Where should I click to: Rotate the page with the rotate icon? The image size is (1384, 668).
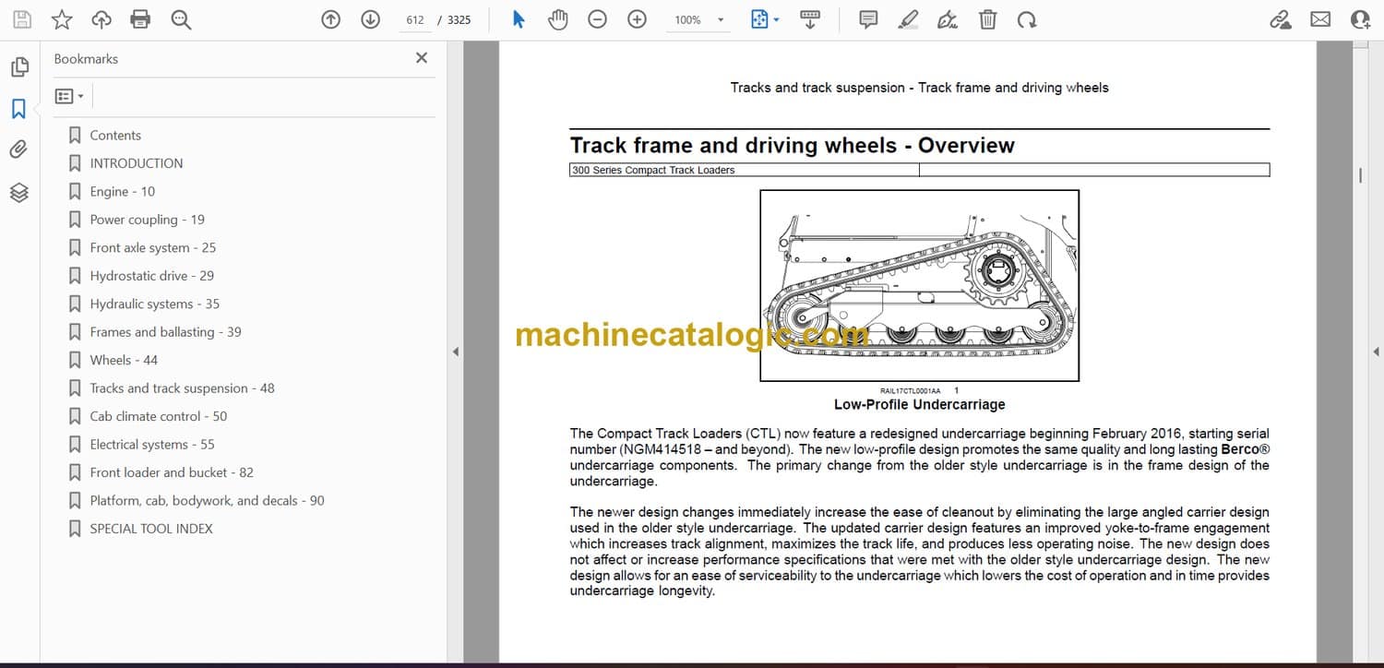(1026, 19)
